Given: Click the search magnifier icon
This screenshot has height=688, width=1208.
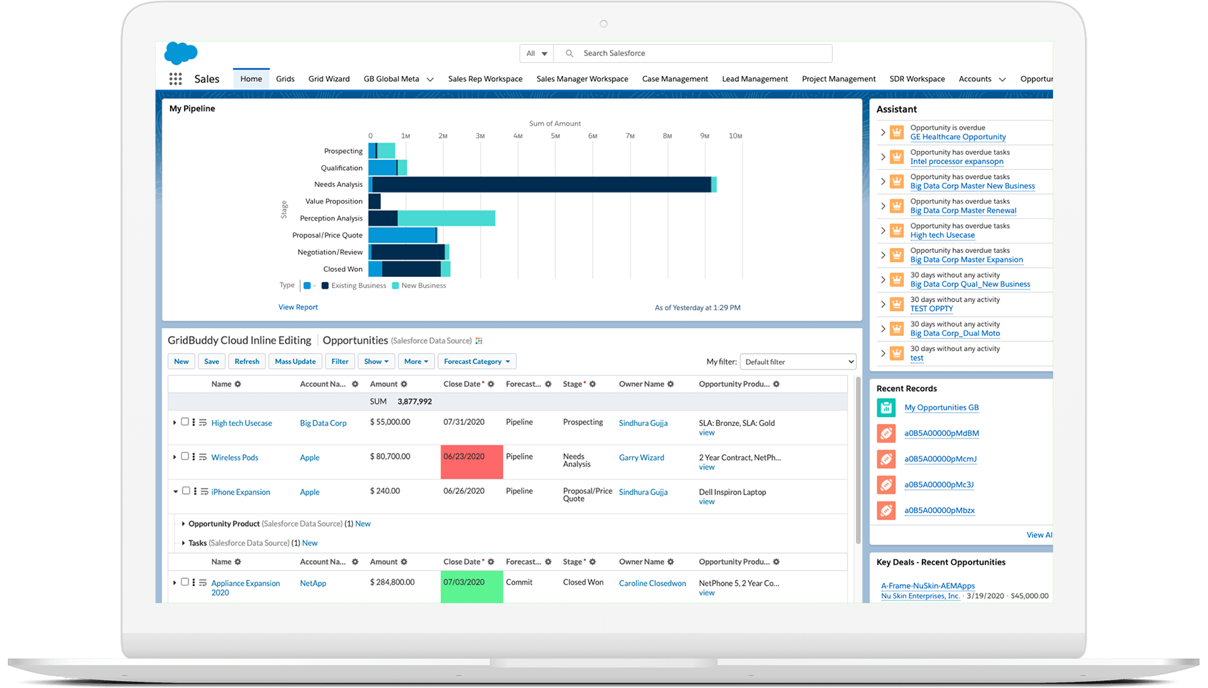Looking at the screenshot, I should [569, 53].
